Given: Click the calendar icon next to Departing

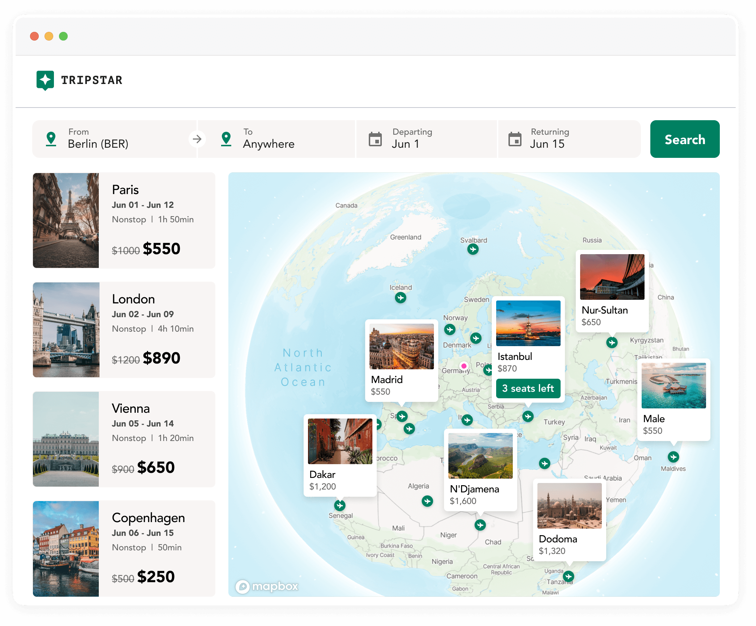Looking at the screenshot, I should pos(375,139).
